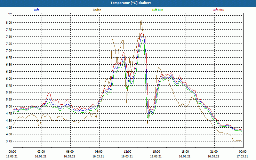Select the 7,25 y-axis value

click(x=9, y=44)
